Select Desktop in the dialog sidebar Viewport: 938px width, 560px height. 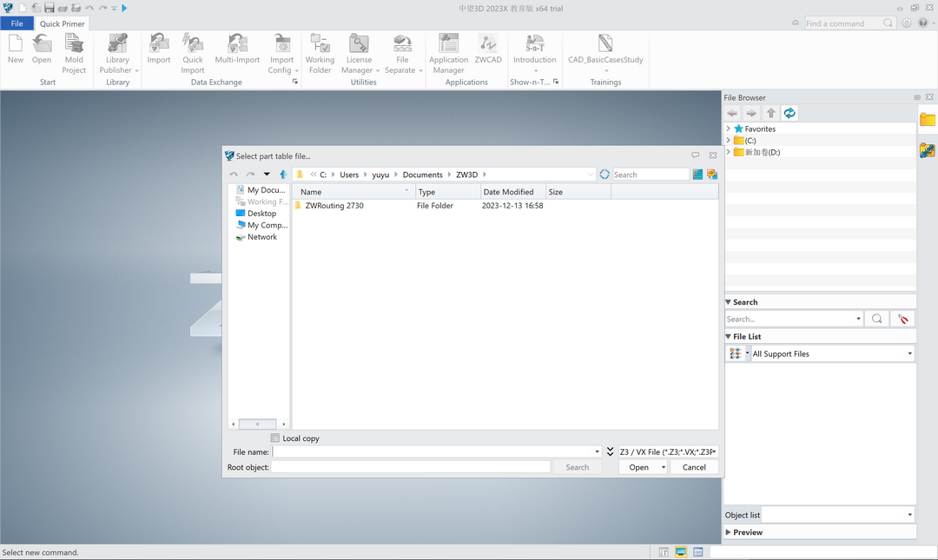(x=261, y=214)
